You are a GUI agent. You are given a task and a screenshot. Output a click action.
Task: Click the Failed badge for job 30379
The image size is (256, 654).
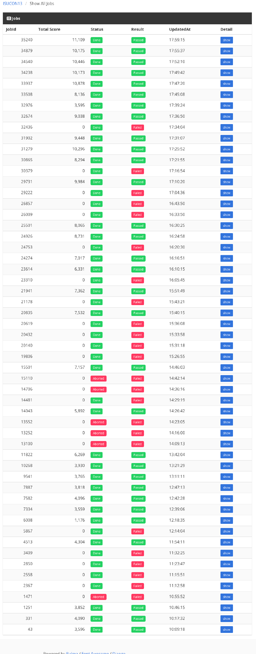pos(137,171)
